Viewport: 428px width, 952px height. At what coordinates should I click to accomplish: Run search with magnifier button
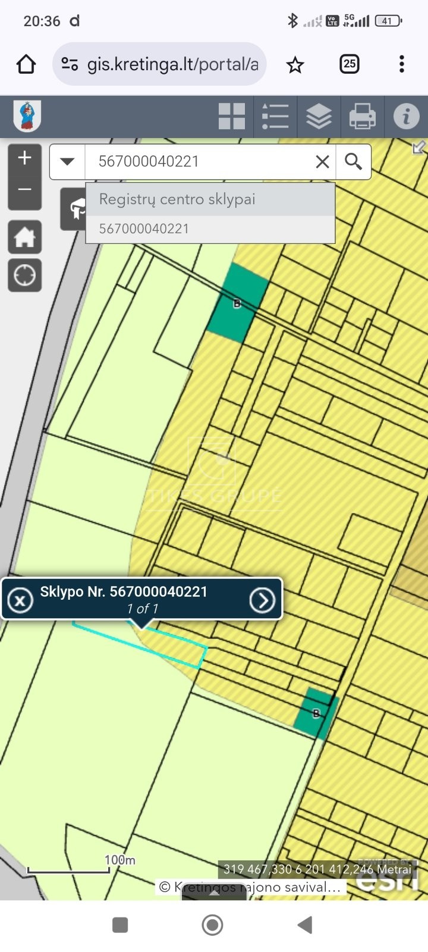point(354,162)
